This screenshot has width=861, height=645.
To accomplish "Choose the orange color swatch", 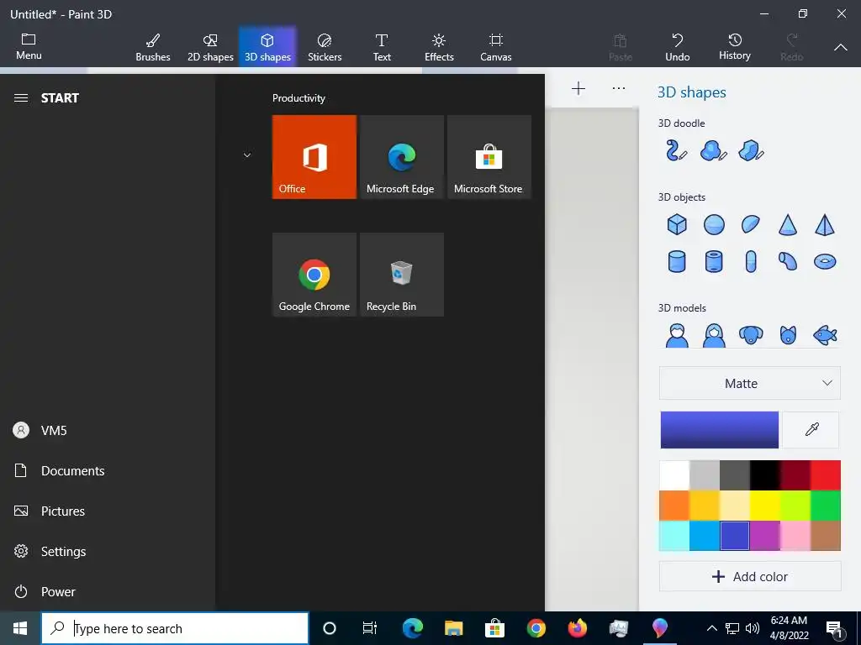I will tap(674, 505).
